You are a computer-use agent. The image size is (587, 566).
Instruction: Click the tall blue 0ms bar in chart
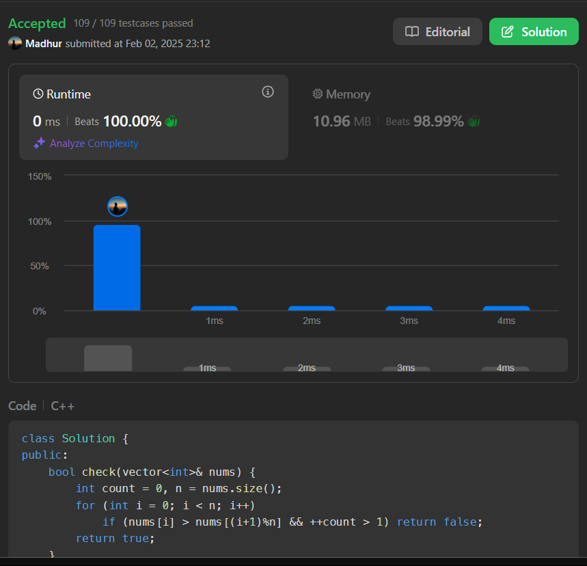pos(117,268)
